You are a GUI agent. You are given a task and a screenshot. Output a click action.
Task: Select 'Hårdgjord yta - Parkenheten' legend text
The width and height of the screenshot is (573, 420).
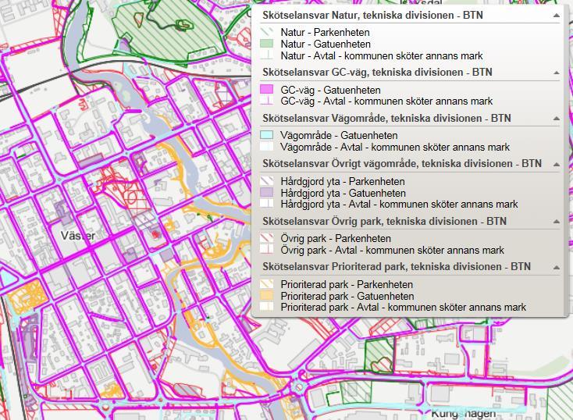(x=343, y=181)
